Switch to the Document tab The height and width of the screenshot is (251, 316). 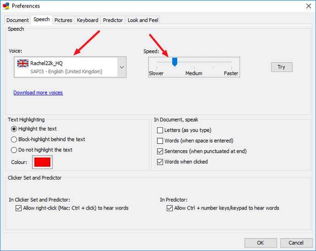(x=17, y=20)
